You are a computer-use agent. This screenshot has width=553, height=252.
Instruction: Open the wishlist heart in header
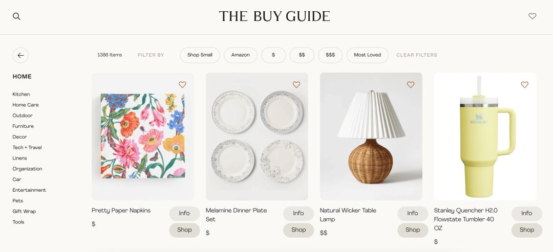click(x=533, y=16)
